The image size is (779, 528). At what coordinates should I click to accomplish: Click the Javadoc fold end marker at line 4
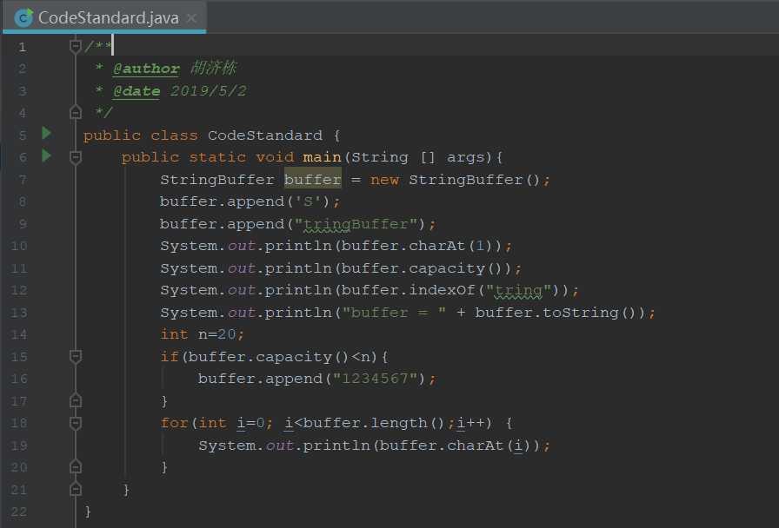coord(76,113)
